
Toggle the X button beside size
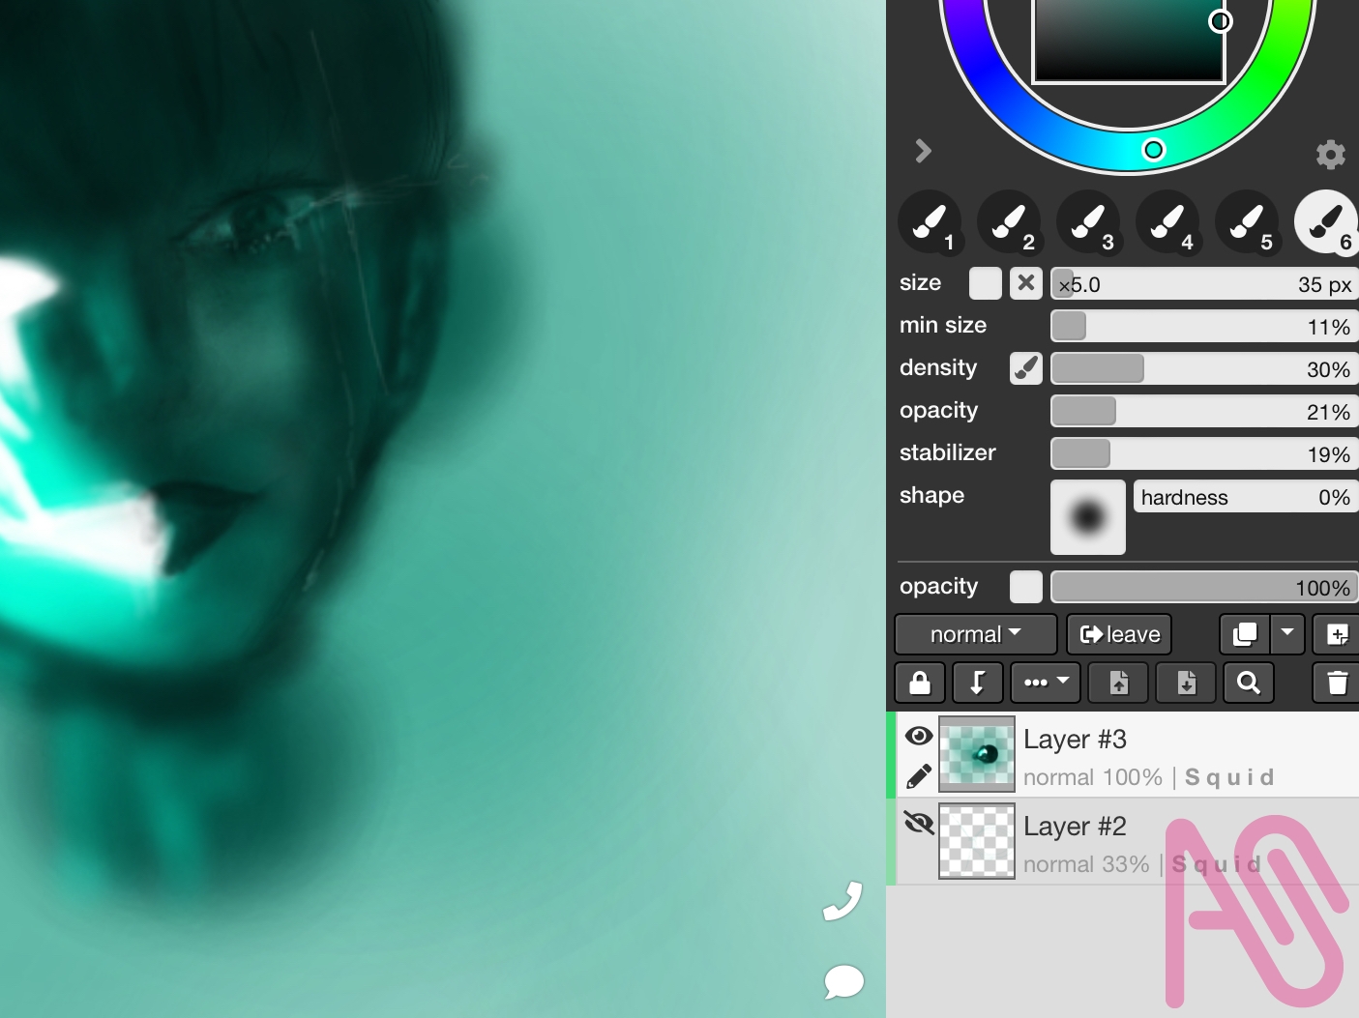(x=1025, y=283)
